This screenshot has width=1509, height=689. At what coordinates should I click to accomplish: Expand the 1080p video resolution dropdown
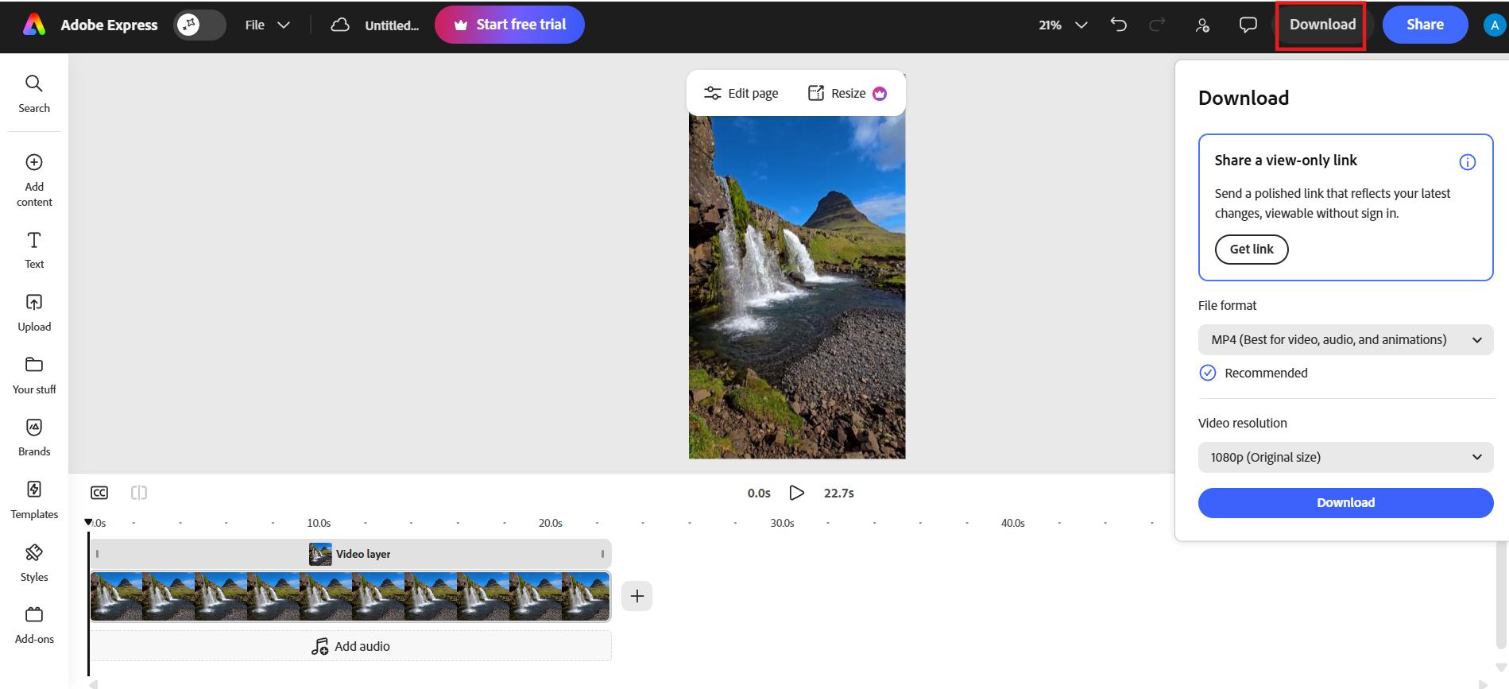click(x=1345, y=457)
